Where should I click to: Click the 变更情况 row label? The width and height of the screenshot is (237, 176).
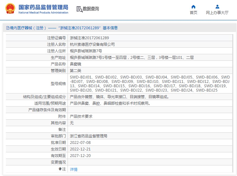pos(58,162)
